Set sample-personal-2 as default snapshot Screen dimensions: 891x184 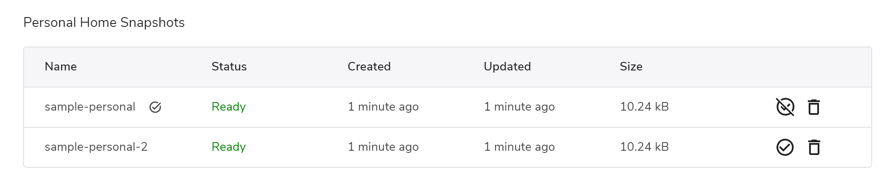click(x=785, y=147)
